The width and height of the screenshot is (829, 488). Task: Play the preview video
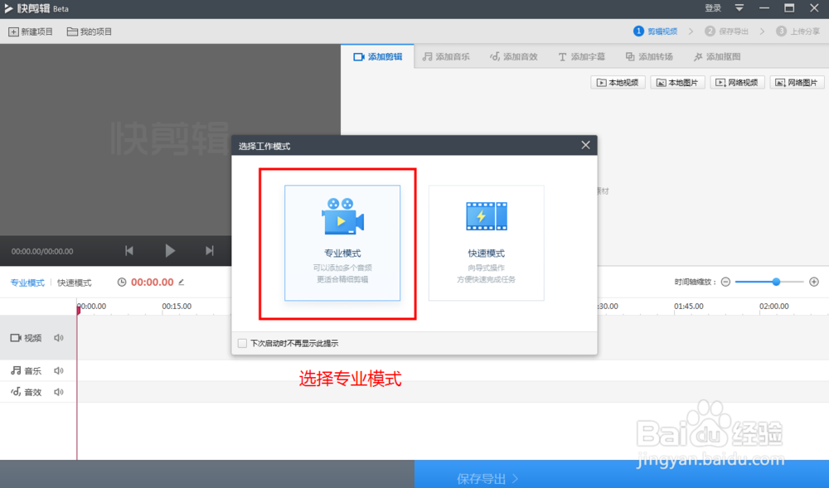pyautogui.click(x=170, y=251)
